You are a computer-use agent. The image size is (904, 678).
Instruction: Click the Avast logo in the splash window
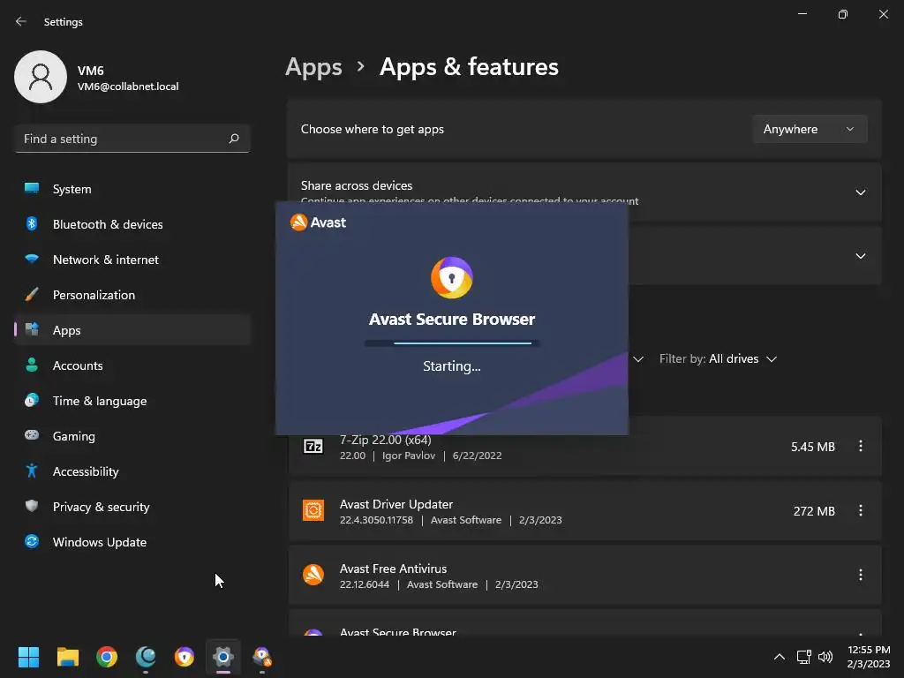pyautogui.click(x=318, y=222)
